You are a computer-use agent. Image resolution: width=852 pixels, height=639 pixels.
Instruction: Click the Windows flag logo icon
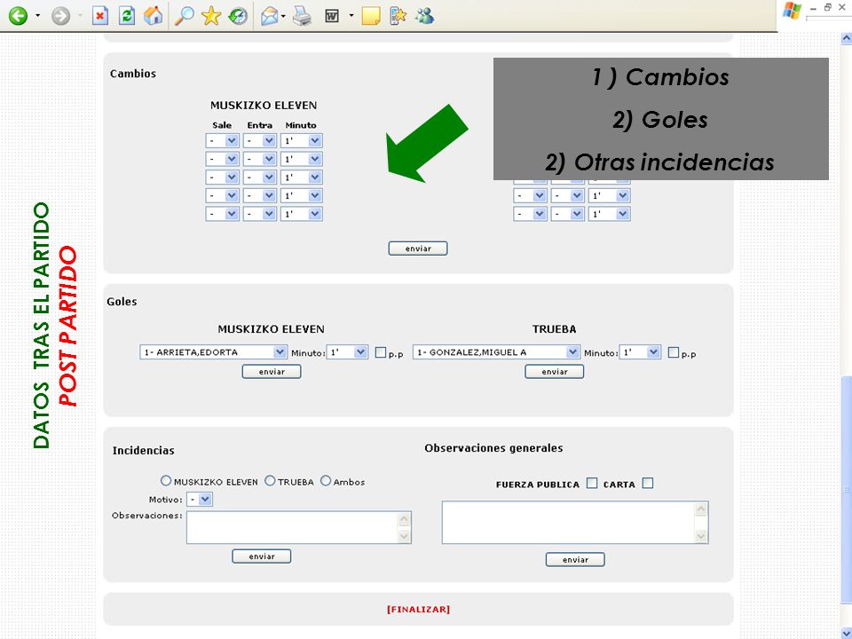pyautogui.click(x=792, y=11)
